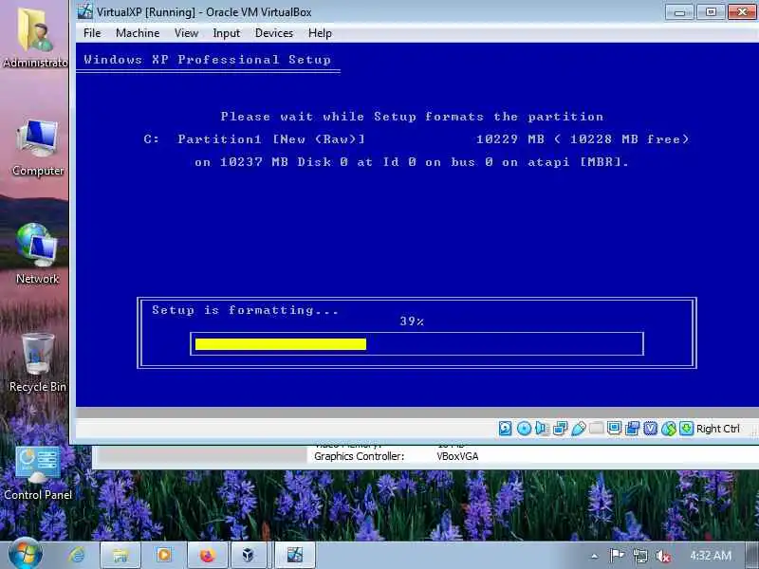The image size is (759, 569).
Task: Click the yellow formatting progress bar
Action: tap(281, 344)
